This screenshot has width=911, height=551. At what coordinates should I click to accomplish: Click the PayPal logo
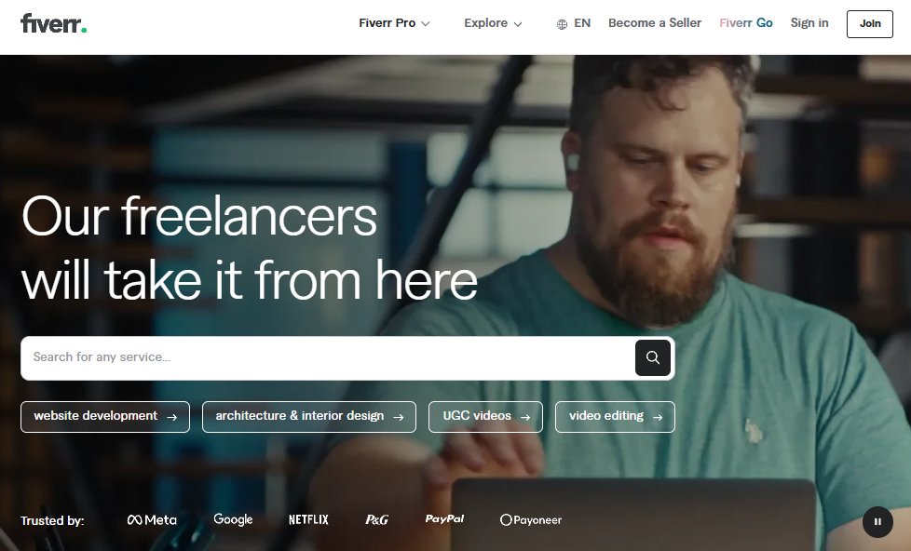point(444,518)
